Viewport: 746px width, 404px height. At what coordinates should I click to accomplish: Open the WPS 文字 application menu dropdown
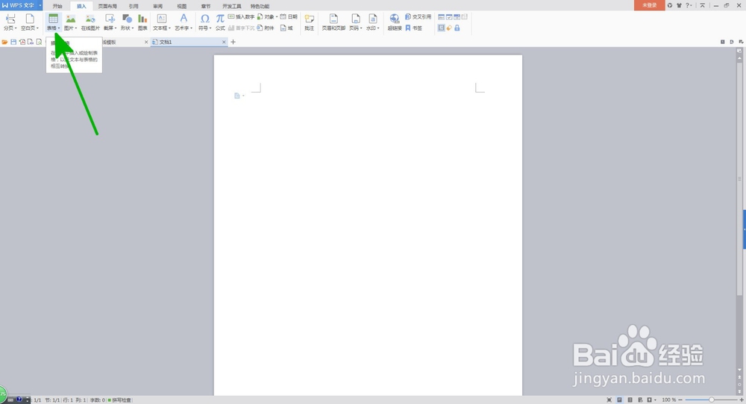pos(40,5)
